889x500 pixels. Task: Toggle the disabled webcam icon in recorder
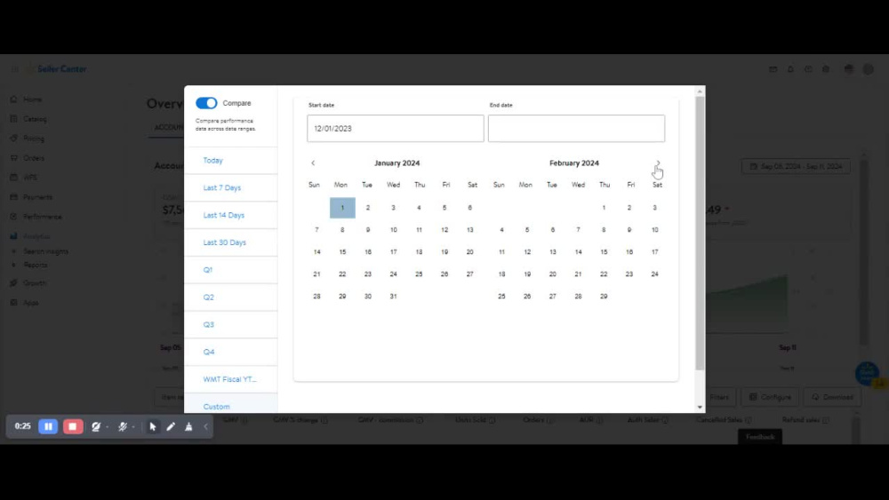click(x=96, y=426)
